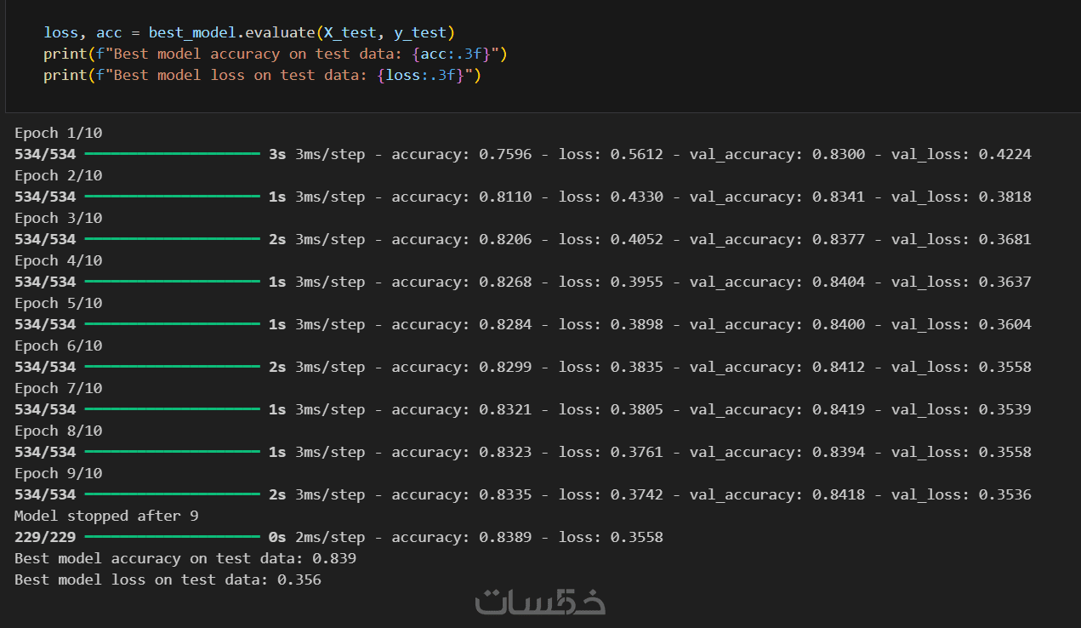
Task: Click the Khamsat watermark logo
Action: point(540,601)
